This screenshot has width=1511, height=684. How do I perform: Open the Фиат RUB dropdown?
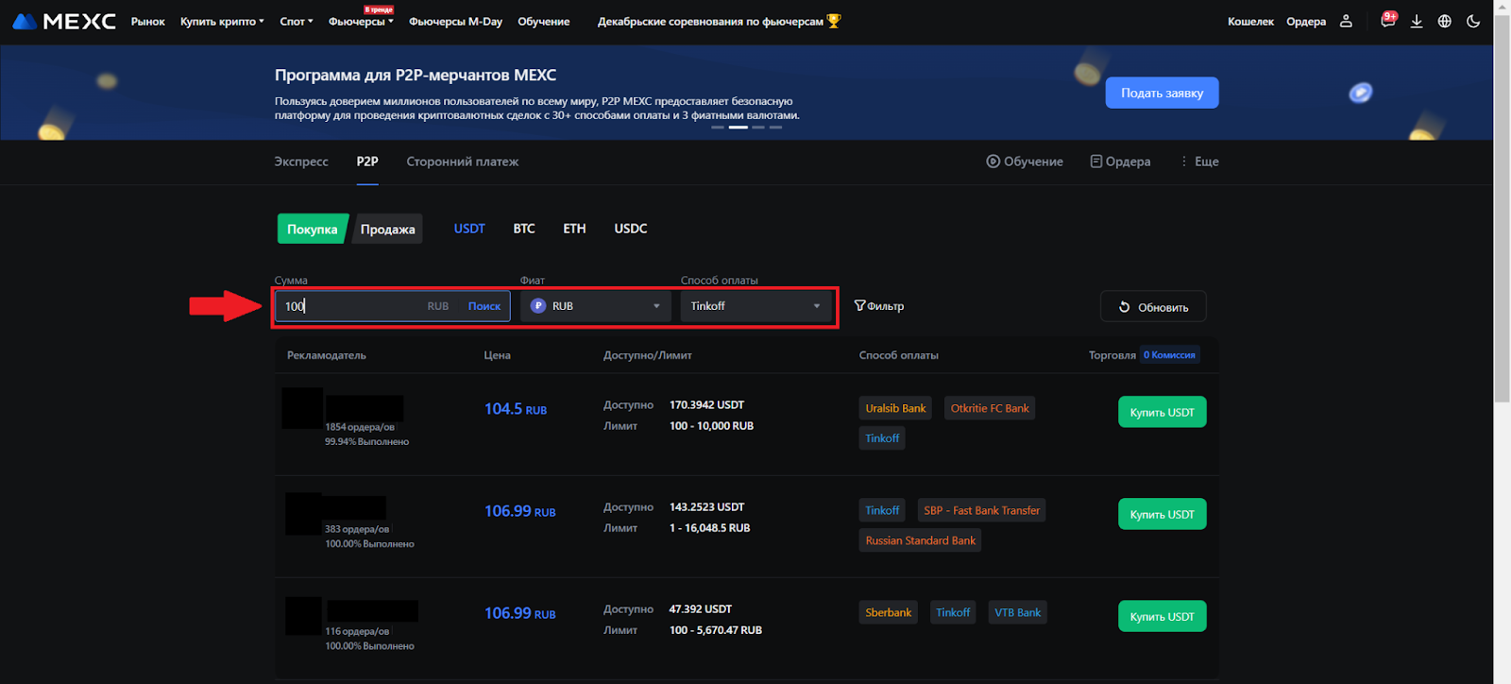[597, 306]
